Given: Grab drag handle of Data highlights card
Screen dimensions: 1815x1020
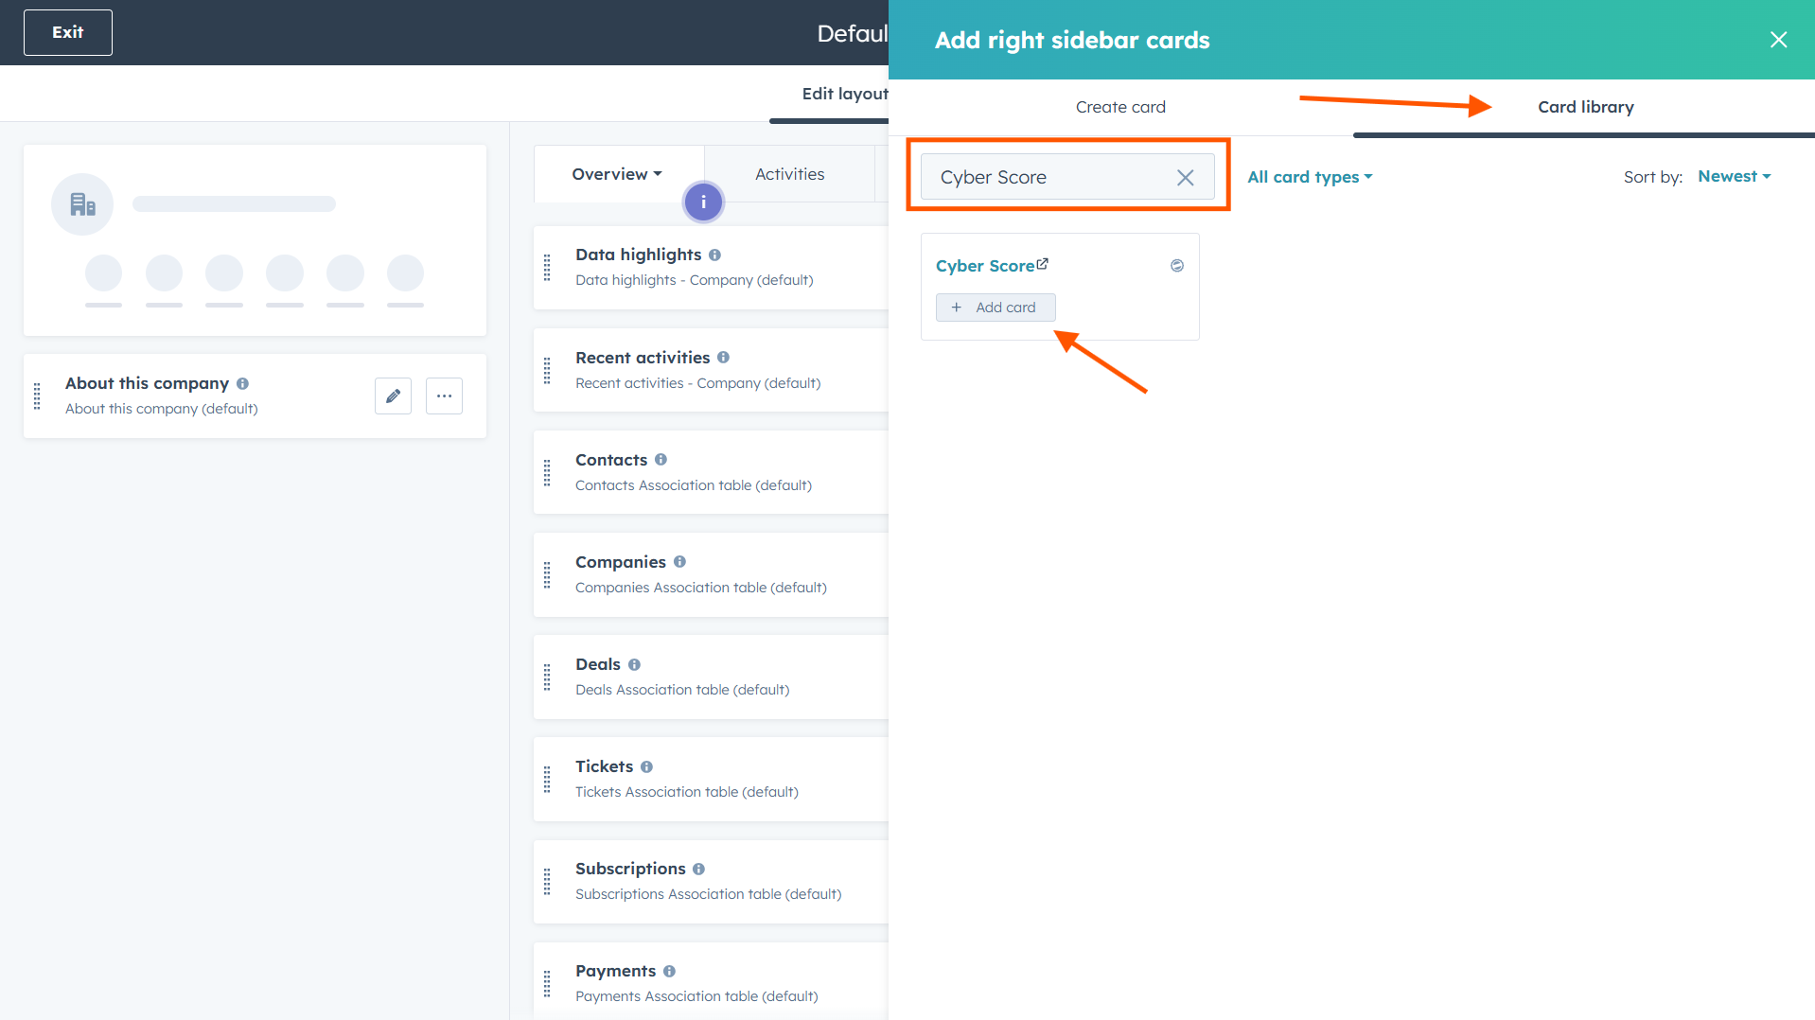Looking at the screenshot, I should pos(547,268).
